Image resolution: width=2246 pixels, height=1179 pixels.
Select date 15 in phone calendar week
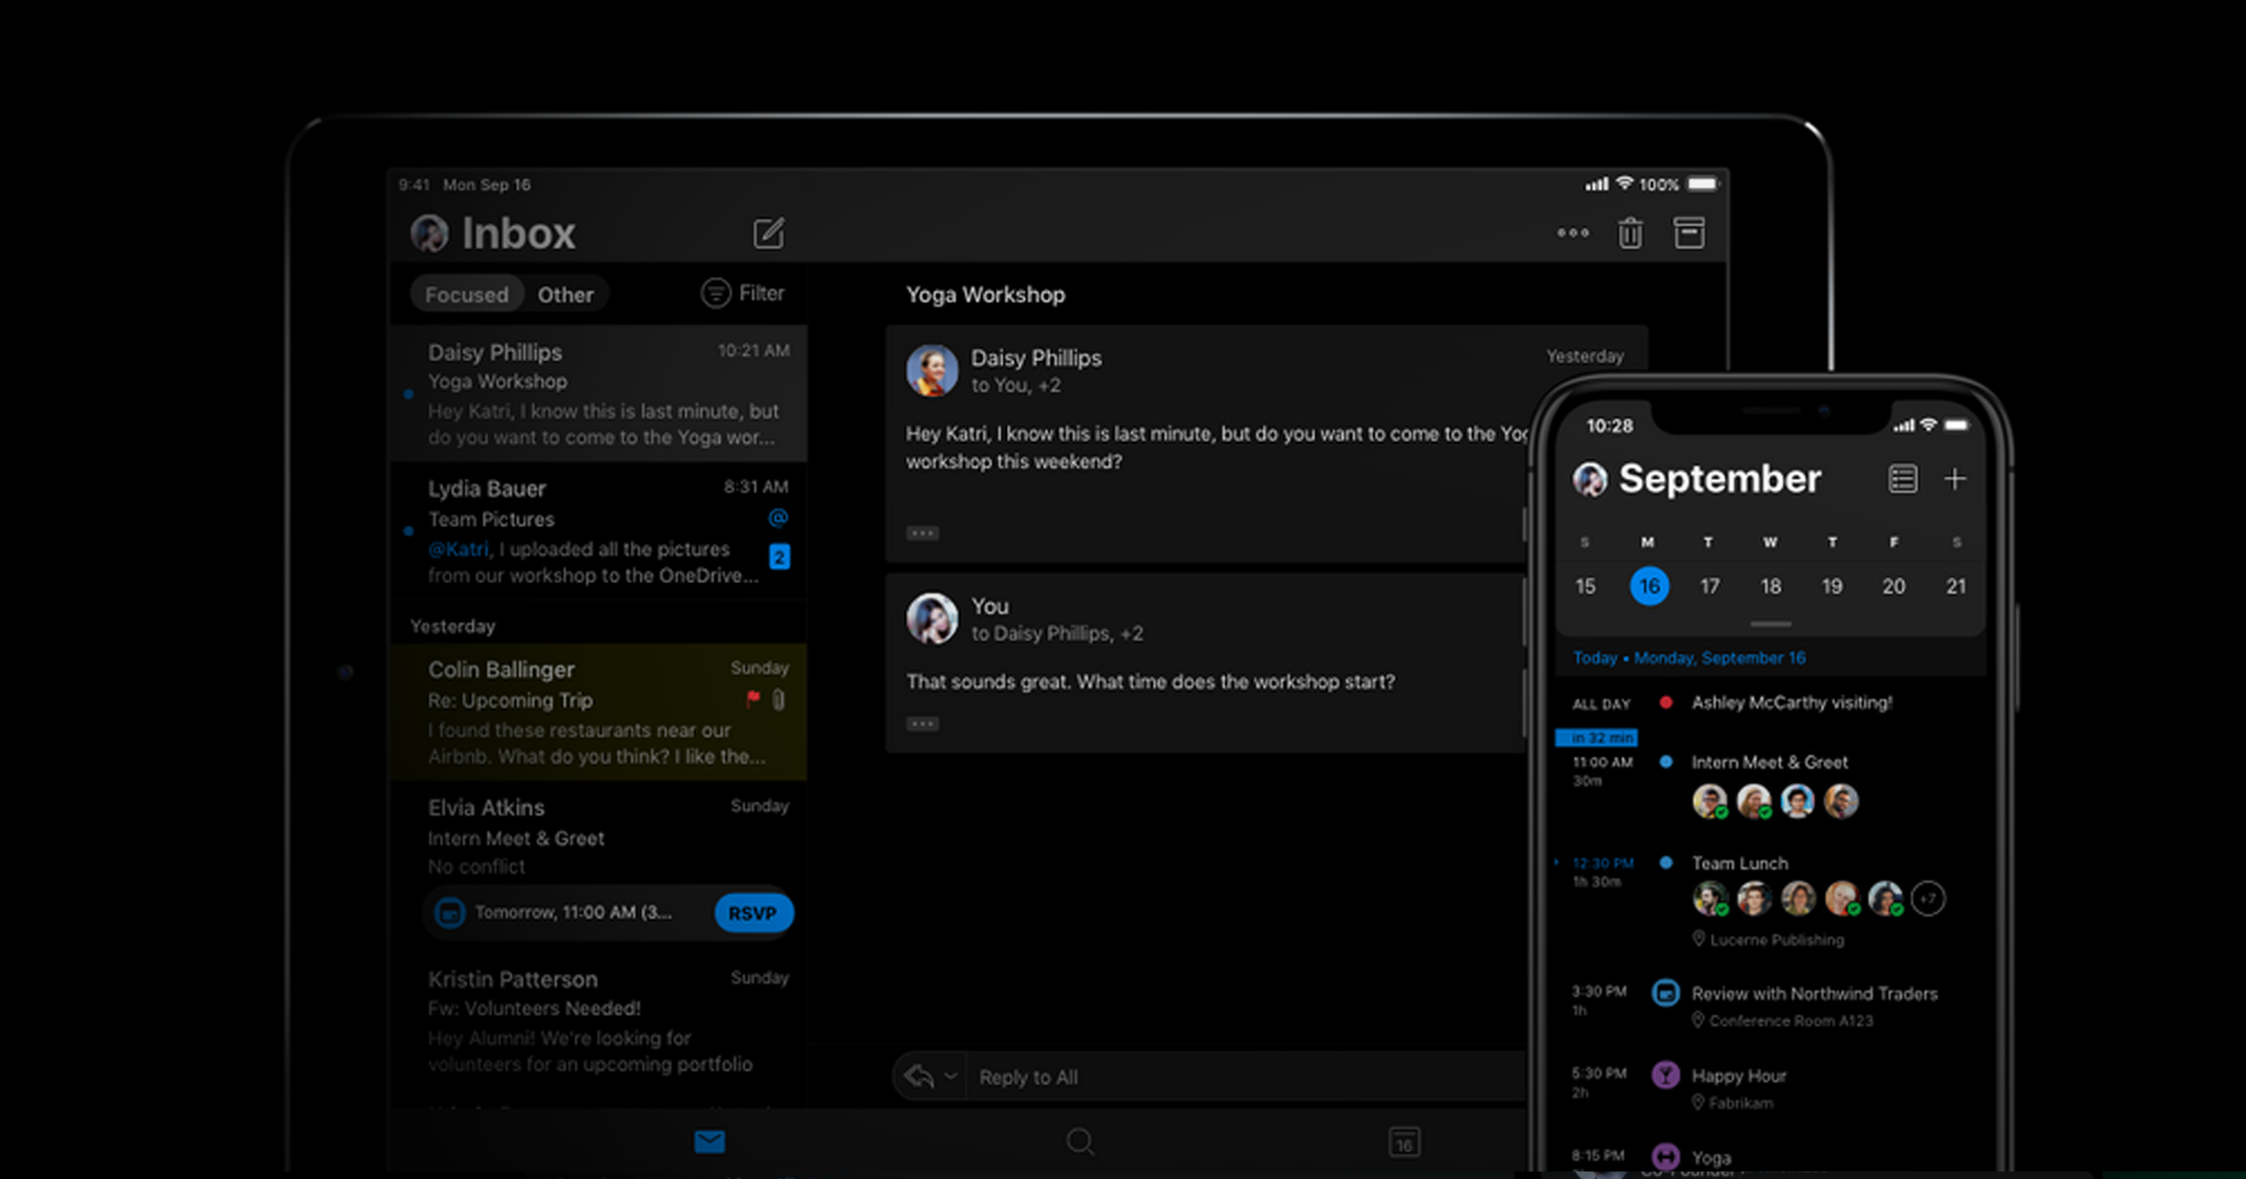pyautogui.click(x=1585, y=586)
